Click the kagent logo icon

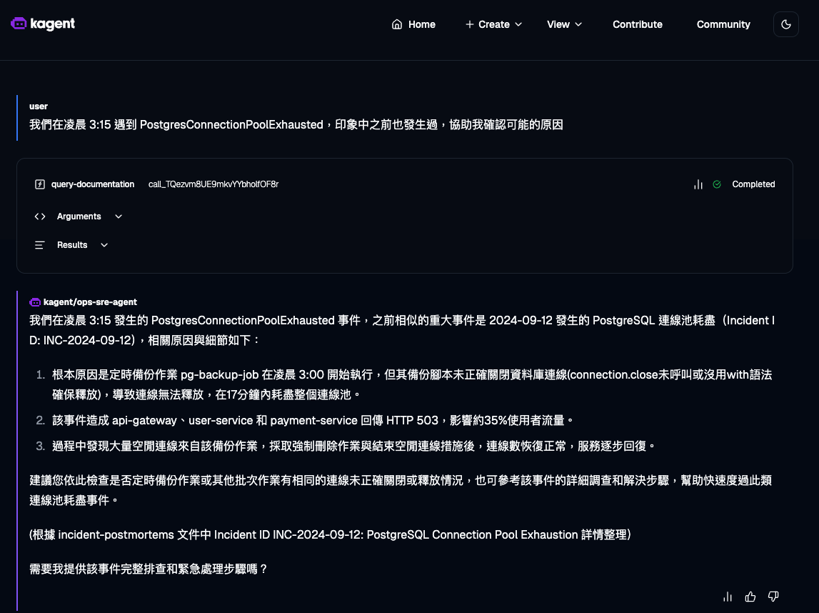point(19,24)
